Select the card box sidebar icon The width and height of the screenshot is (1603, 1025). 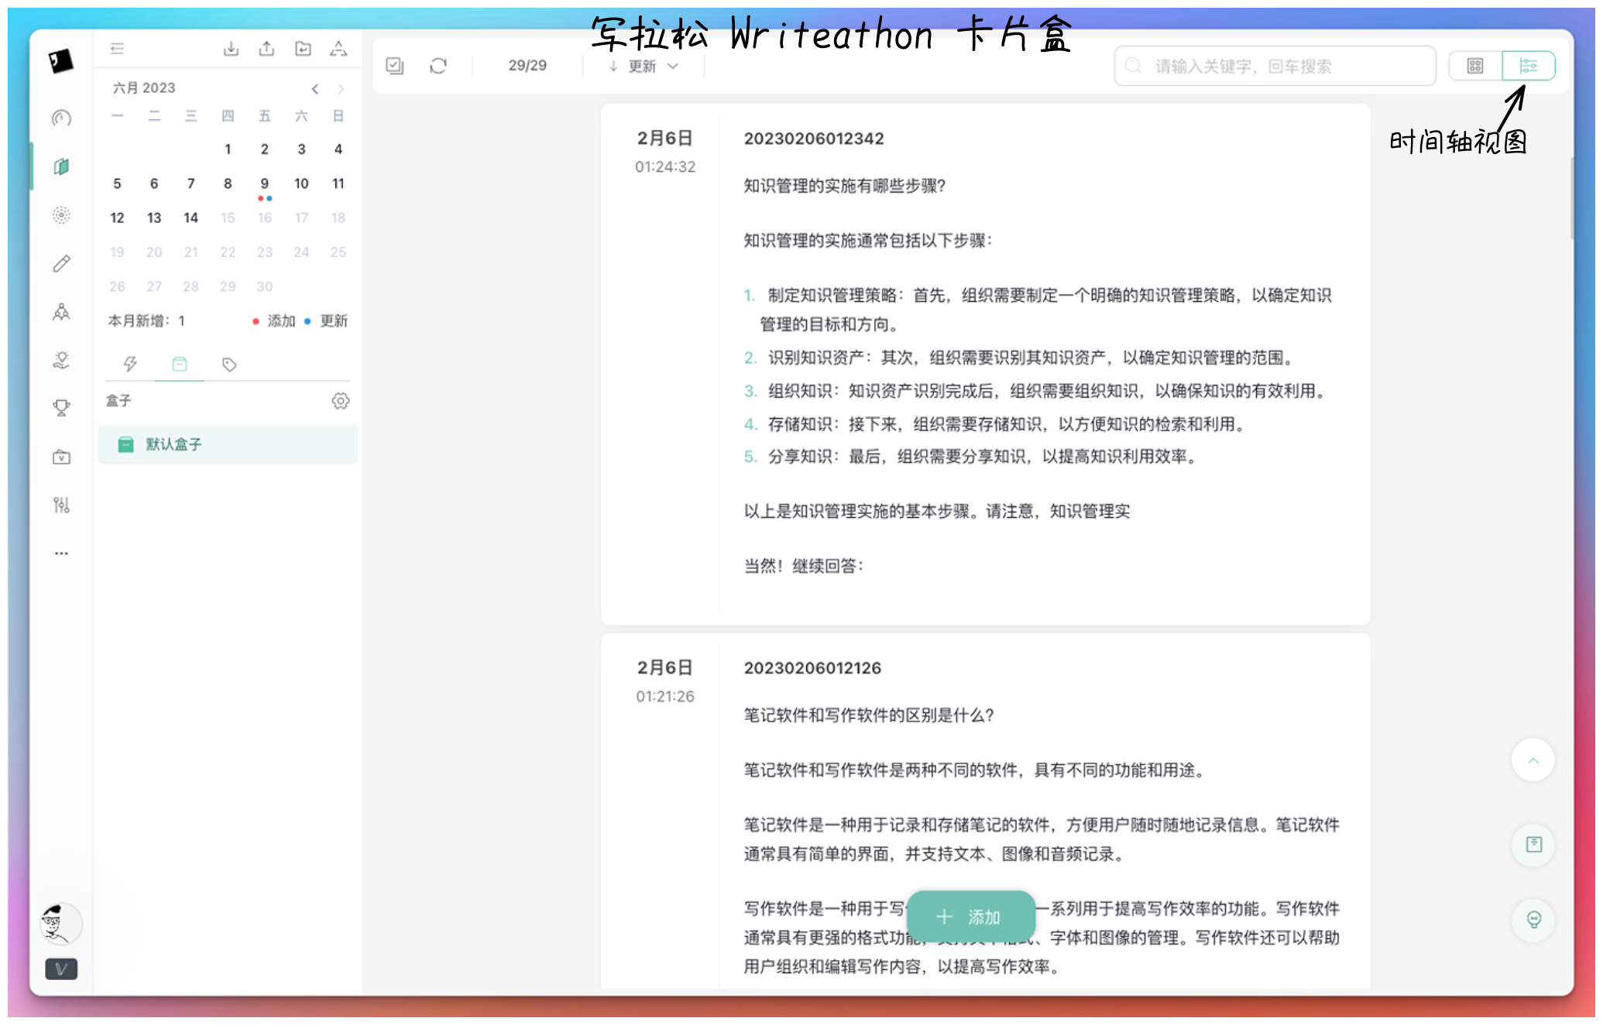61,166
